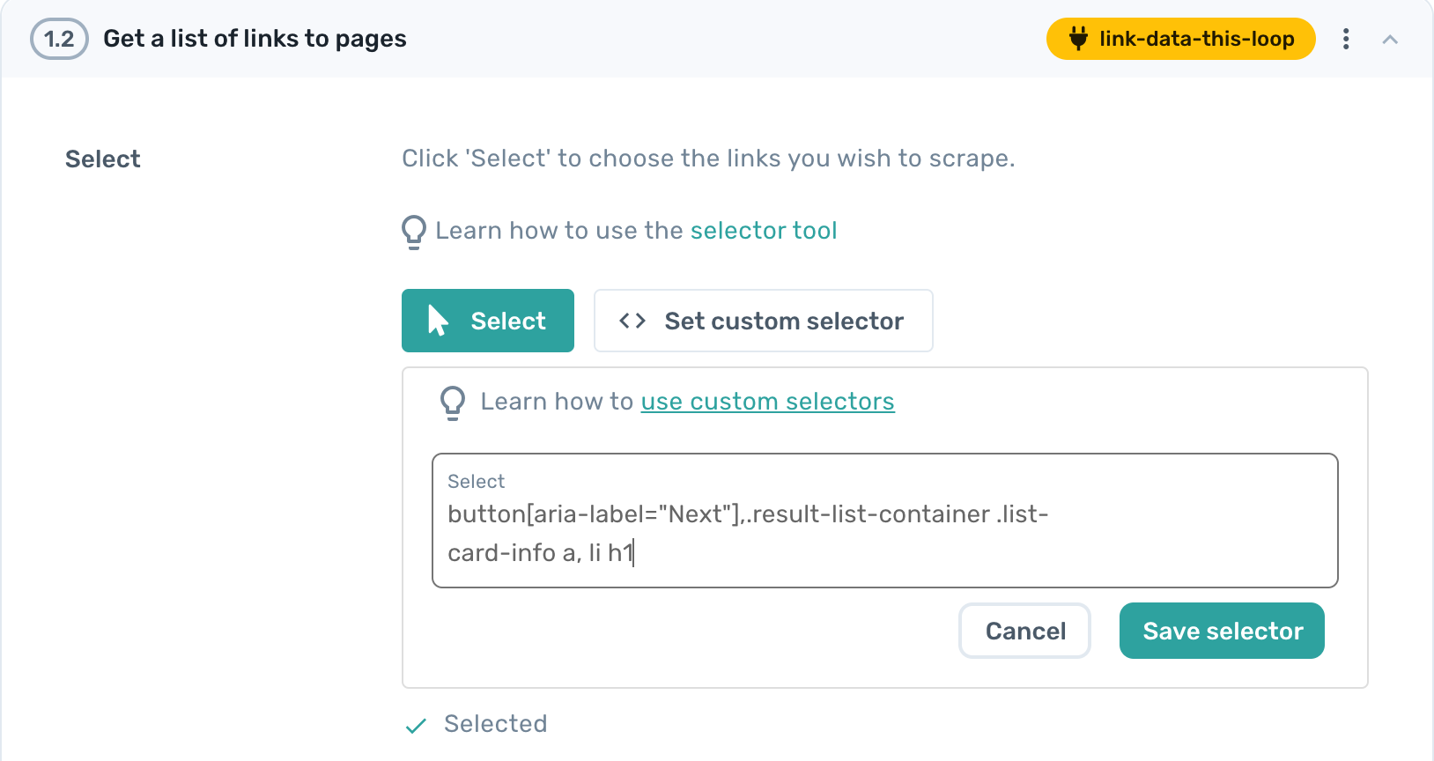Click the lightbulb beside 'use custom selectors'

[454, 402]
